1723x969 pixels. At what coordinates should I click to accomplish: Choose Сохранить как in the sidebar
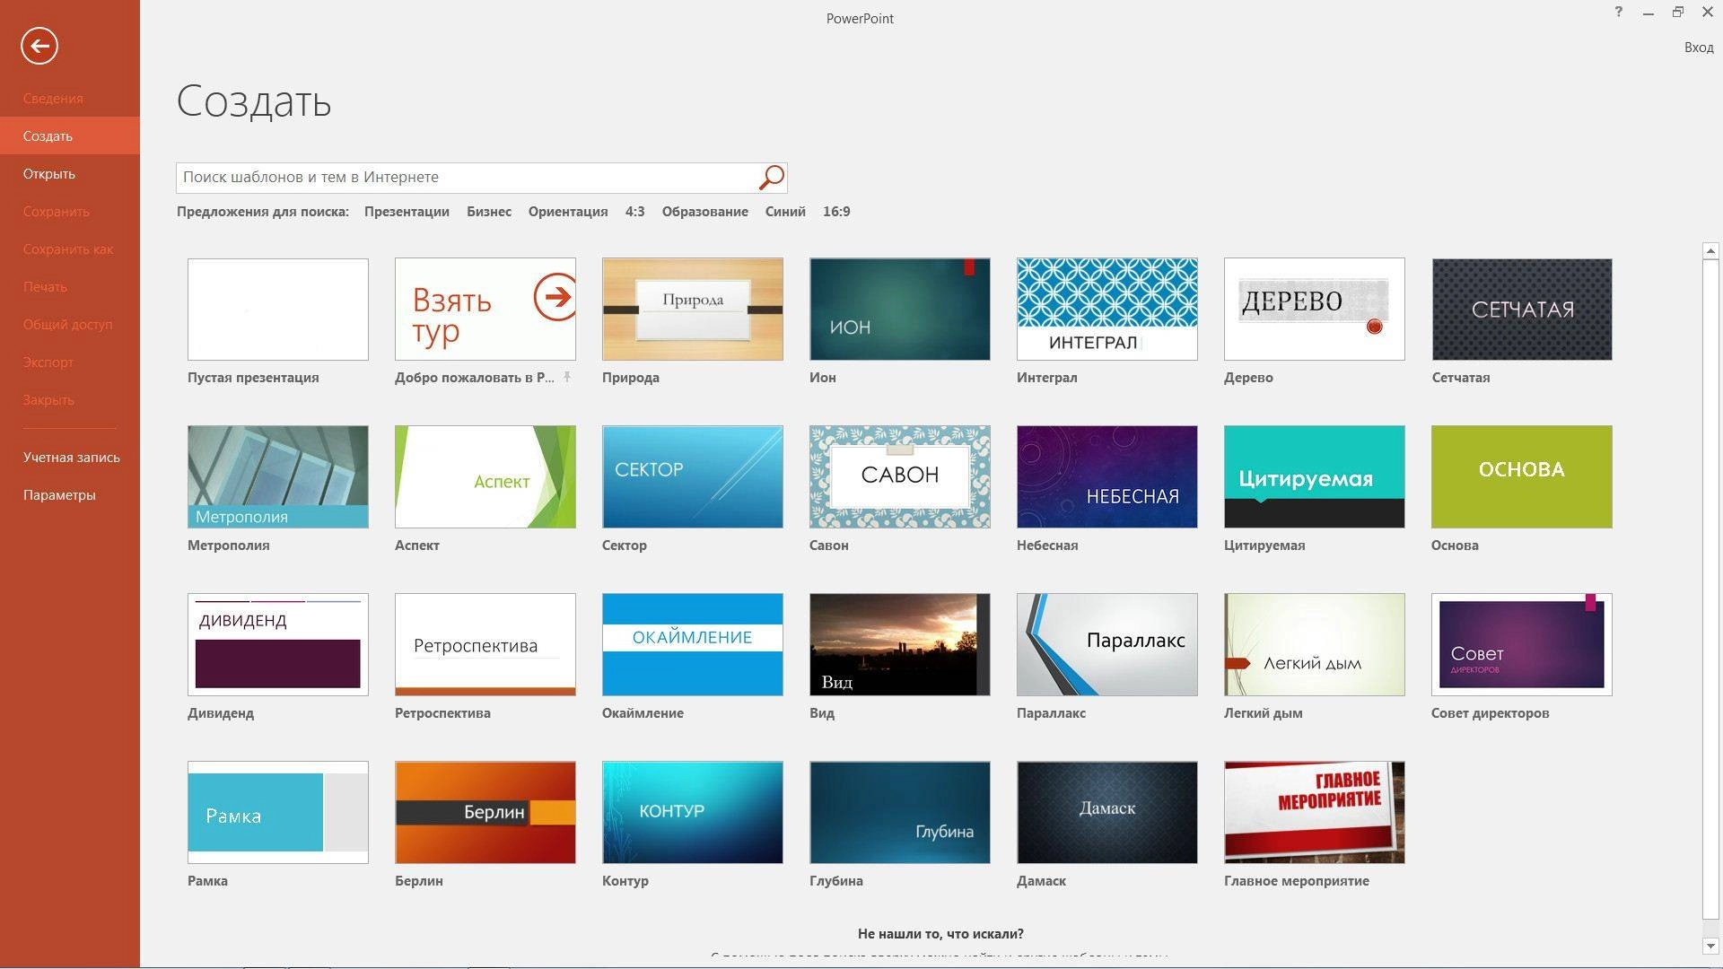[68, 249]
